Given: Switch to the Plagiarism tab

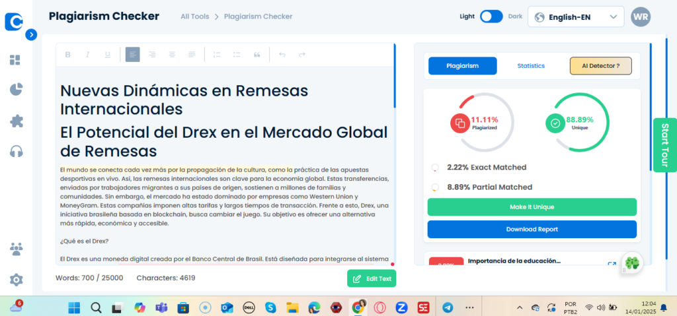Looking at the screenshot, I should click(x=462, y=66).
